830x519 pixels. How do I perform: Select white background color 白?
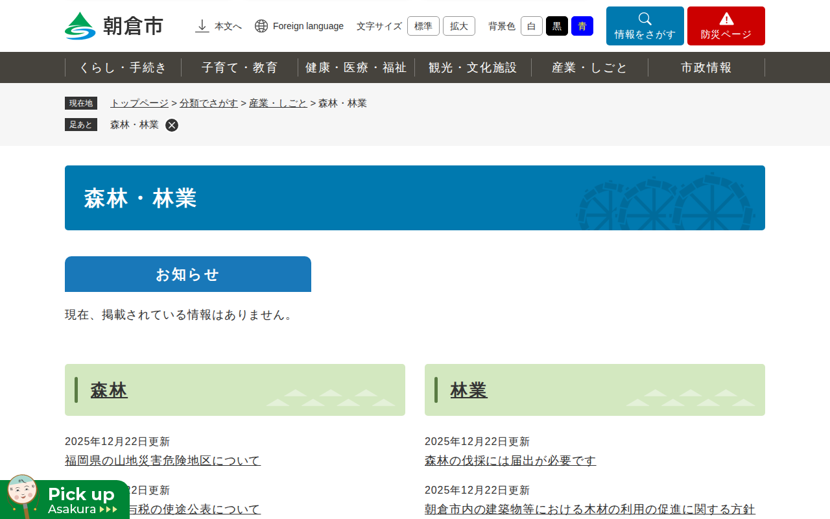532,26
